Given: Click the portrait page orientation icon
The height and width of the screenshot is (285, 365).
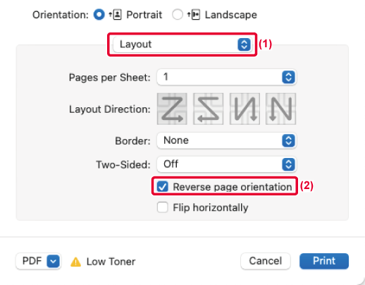Looking at the screenshot, I should coord(116,15).
